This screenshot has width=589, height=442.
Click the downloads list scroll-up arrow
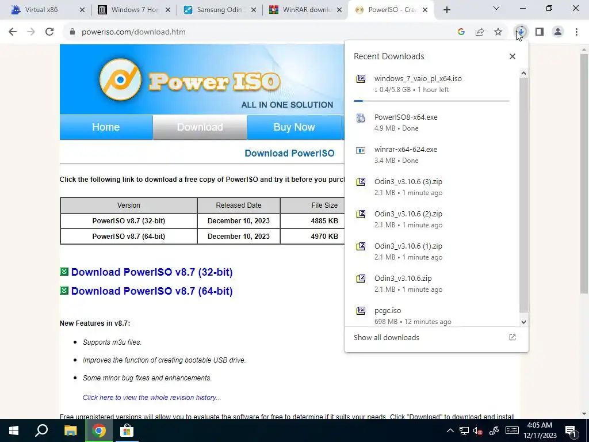click(x=523, y=73)
